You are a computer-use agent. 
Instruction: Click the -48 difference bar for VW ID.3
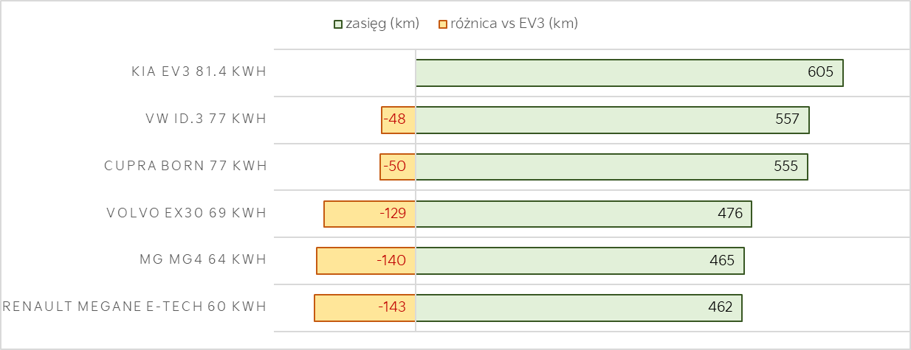point(399,120)
